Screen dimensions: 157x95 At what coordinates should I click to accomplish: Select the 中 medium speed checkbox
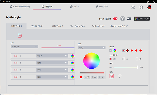click(x=124, y=59)
